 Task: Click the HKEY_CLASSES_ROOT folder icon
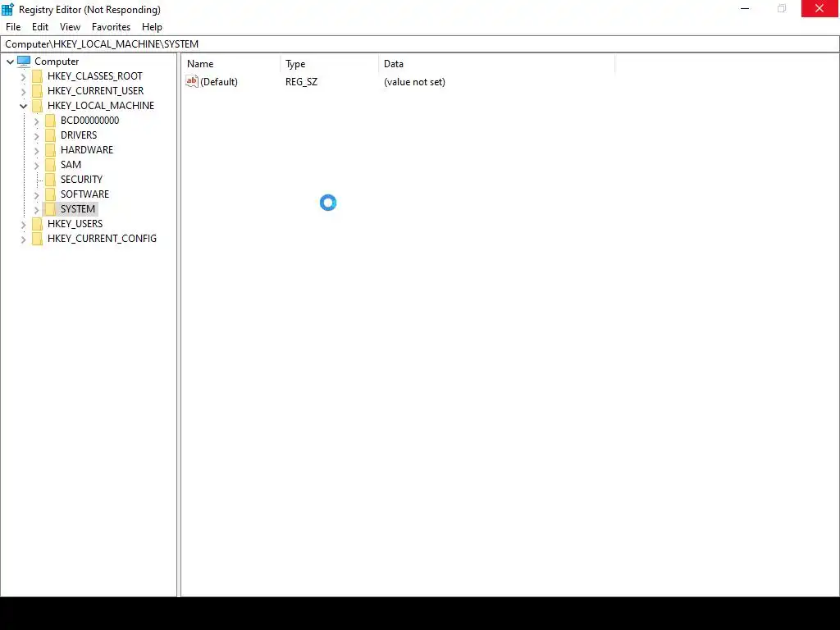tap(37, 76)
